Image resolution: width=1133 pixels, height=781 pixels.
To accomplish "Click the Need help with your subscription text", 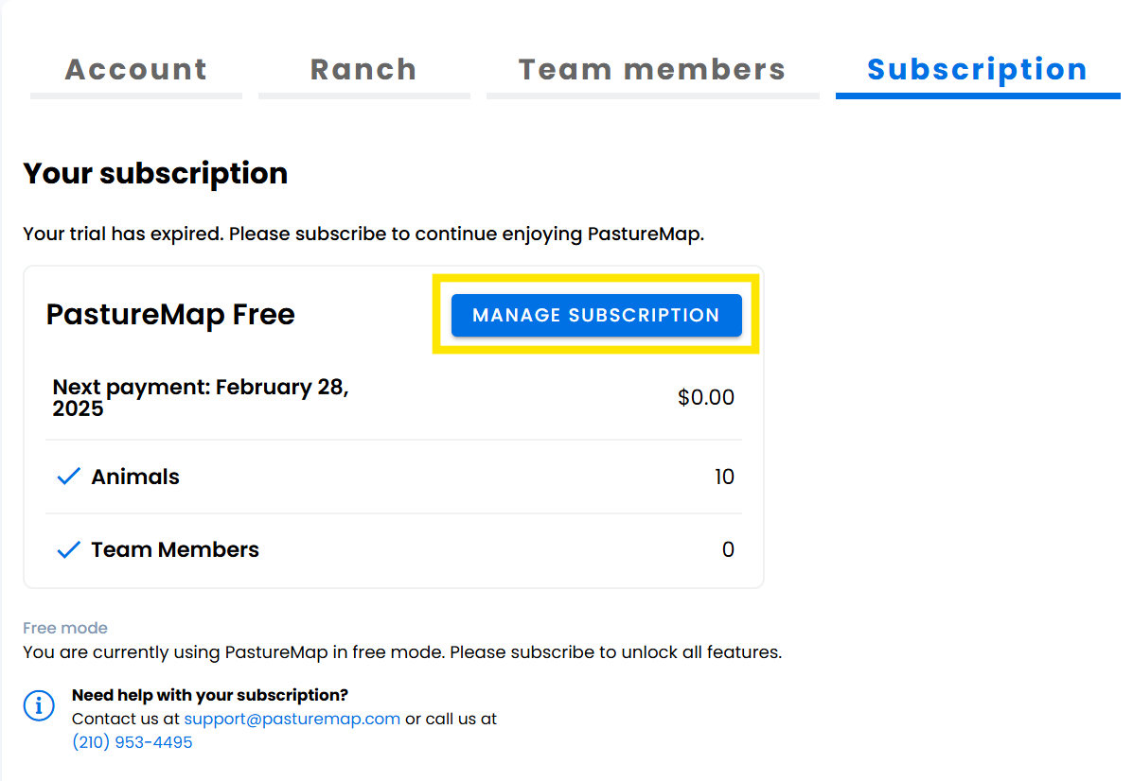I will (209, 695).
